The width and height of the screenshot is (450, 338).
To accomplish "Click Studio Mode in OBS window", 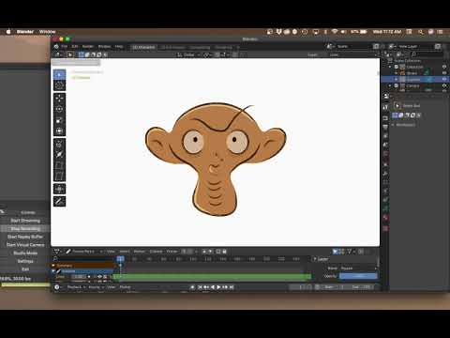I will tap(25, 253).
